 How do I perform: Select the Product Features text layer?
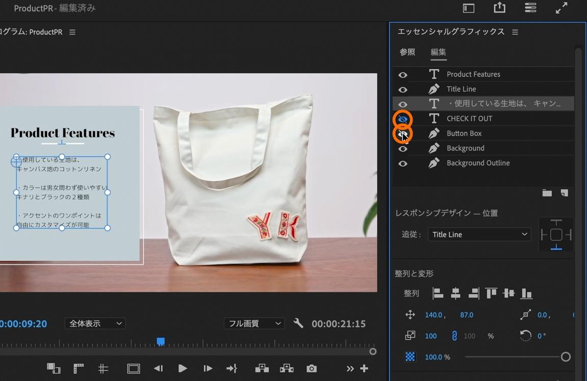coord(473,74)
